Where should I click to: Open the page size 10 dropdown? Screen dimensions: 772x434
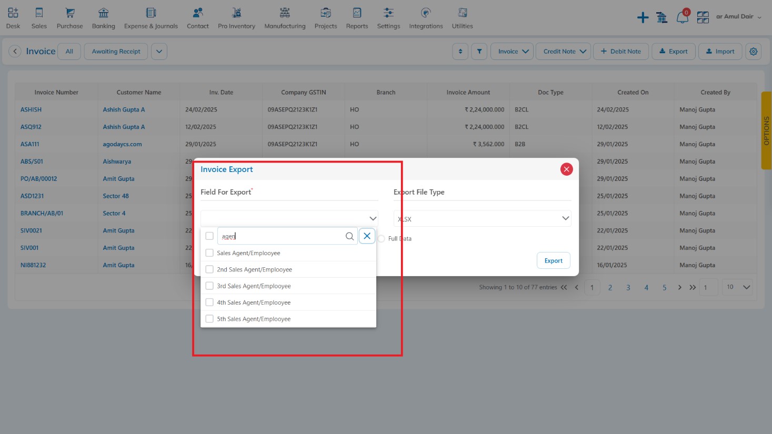[x=737, y=287]
